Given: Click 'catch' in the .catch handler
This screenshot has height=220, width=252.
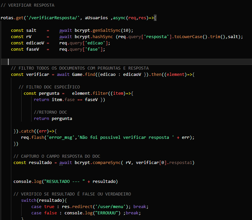Looking at the screenshot, I should (x=28, y=131).
